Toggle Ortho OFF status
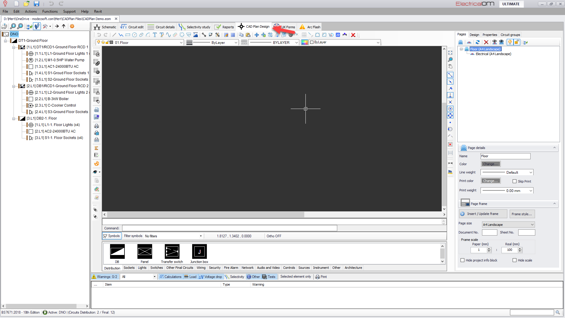Screen dimensions: 565x318 click(x=274, y=236)
